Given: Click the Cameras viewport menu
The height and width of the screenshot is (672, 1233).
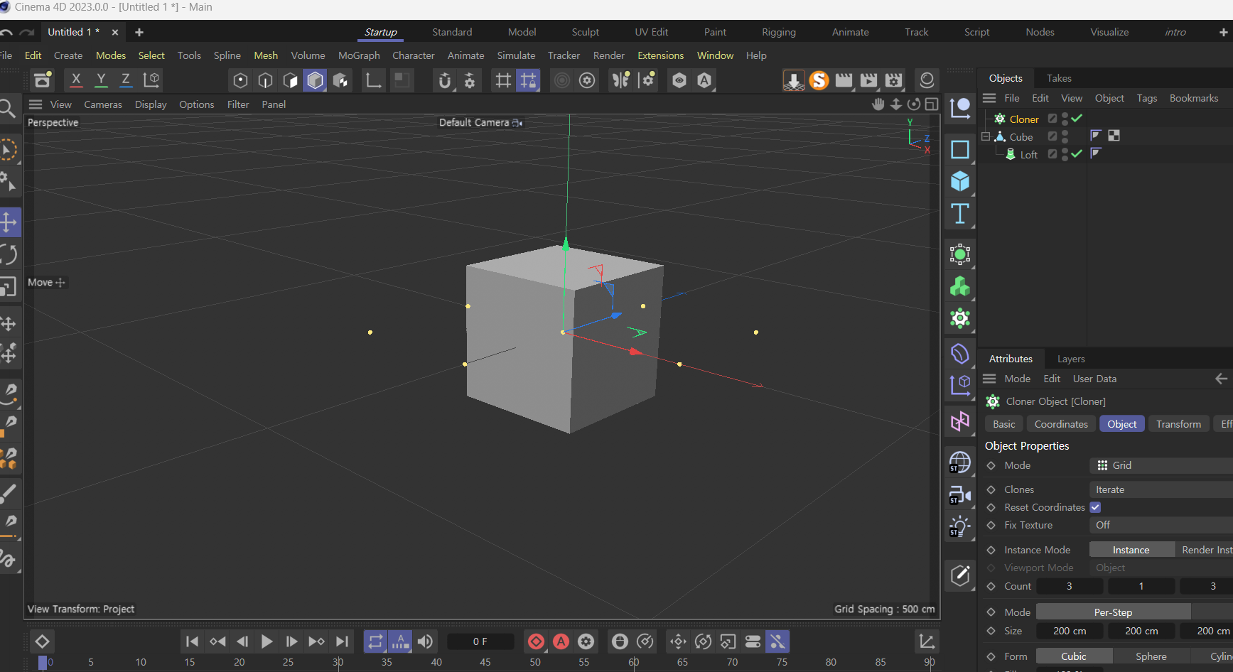Looking at the screenshot, I should 103,104.
